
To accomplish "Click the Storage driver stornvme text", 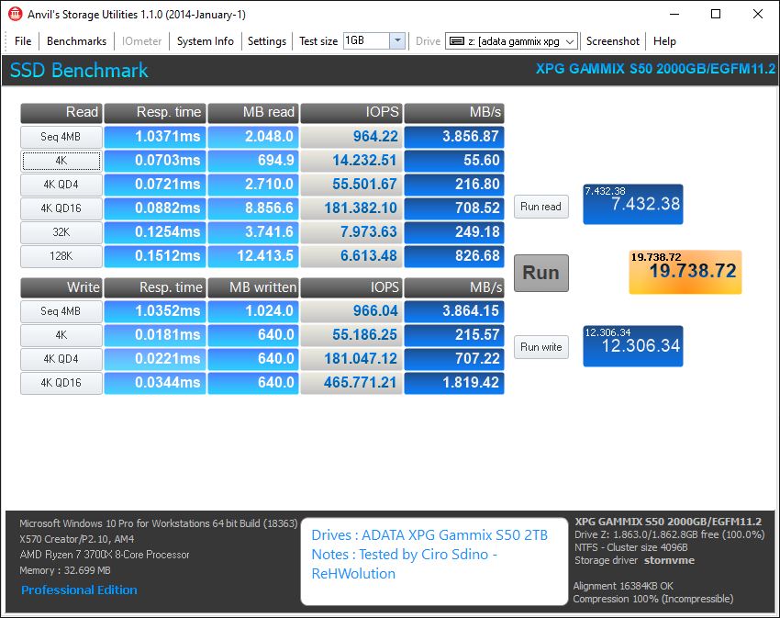I will pyautogui.click(x=634, y=561).
